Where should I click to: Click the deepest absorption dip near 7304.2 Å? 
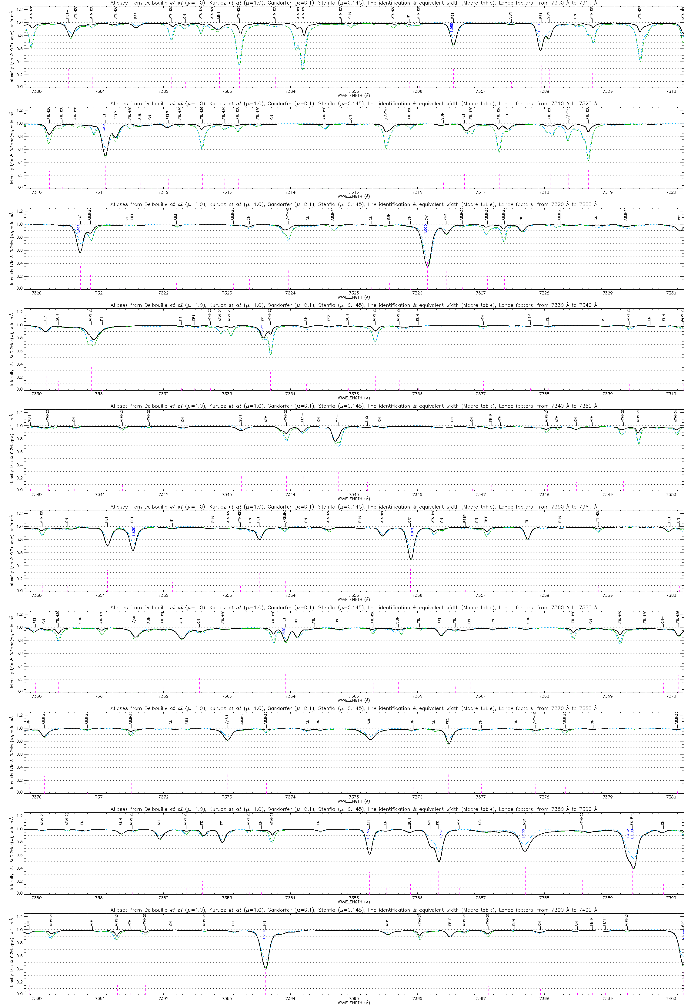303,69
